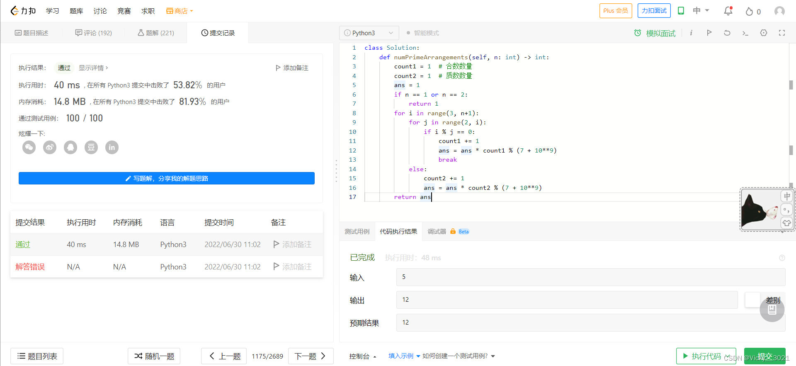Switch to the 题解 (221) tab
This screenshot has width=796, height=366.
click(x=156, y=33)
